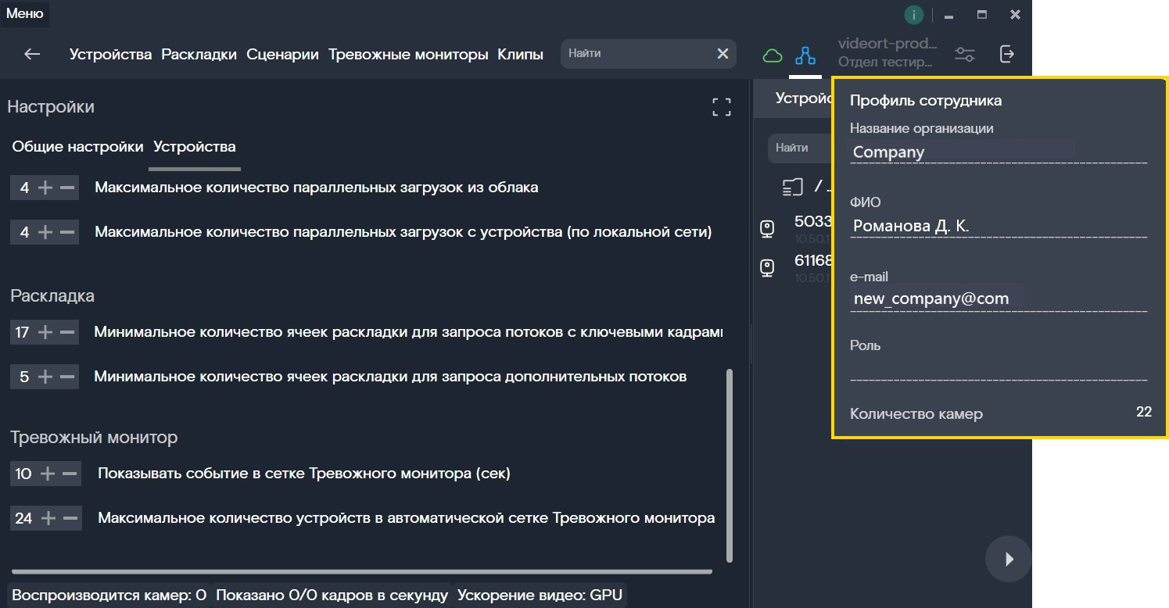Select camera 61168 in device list
Screen dimensions: 1169x608
(796, 267)
